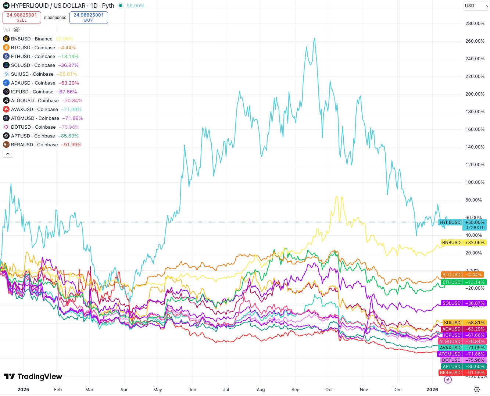Click the green ETHUSD −13.14% price tag
This screenshot has width=490, height=396.
pyautogui.click(x=463, y=282)
